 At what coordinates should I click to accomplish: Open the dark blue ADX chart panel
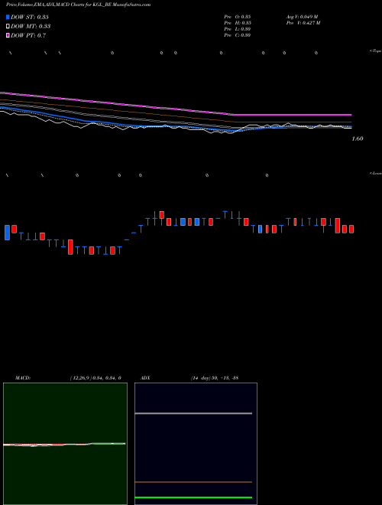(196, 444)
